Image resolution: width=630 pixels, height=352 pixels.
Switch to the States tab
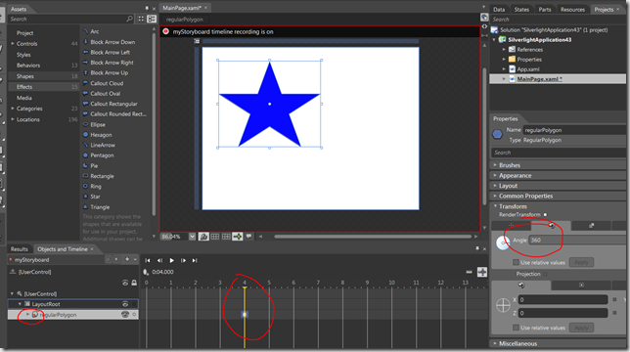521,9
